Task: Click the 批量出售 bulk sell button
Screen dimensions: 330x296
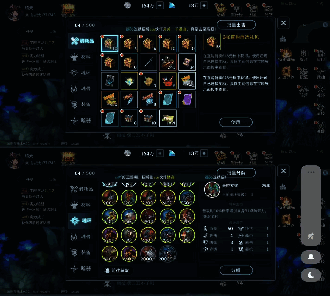Action: click(236, 25)
